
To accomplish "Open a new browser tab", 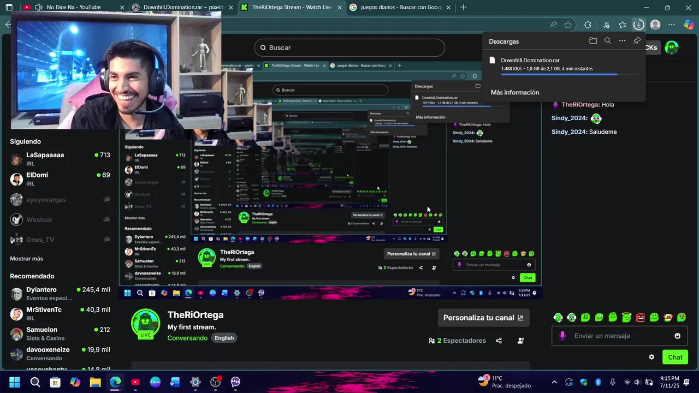I will pos(464,7).
